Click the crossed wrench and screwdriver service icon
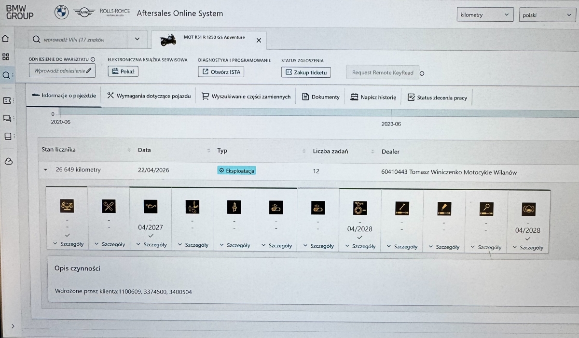Image resolution: width=579 pixels, height=338 pixels. 109,206
